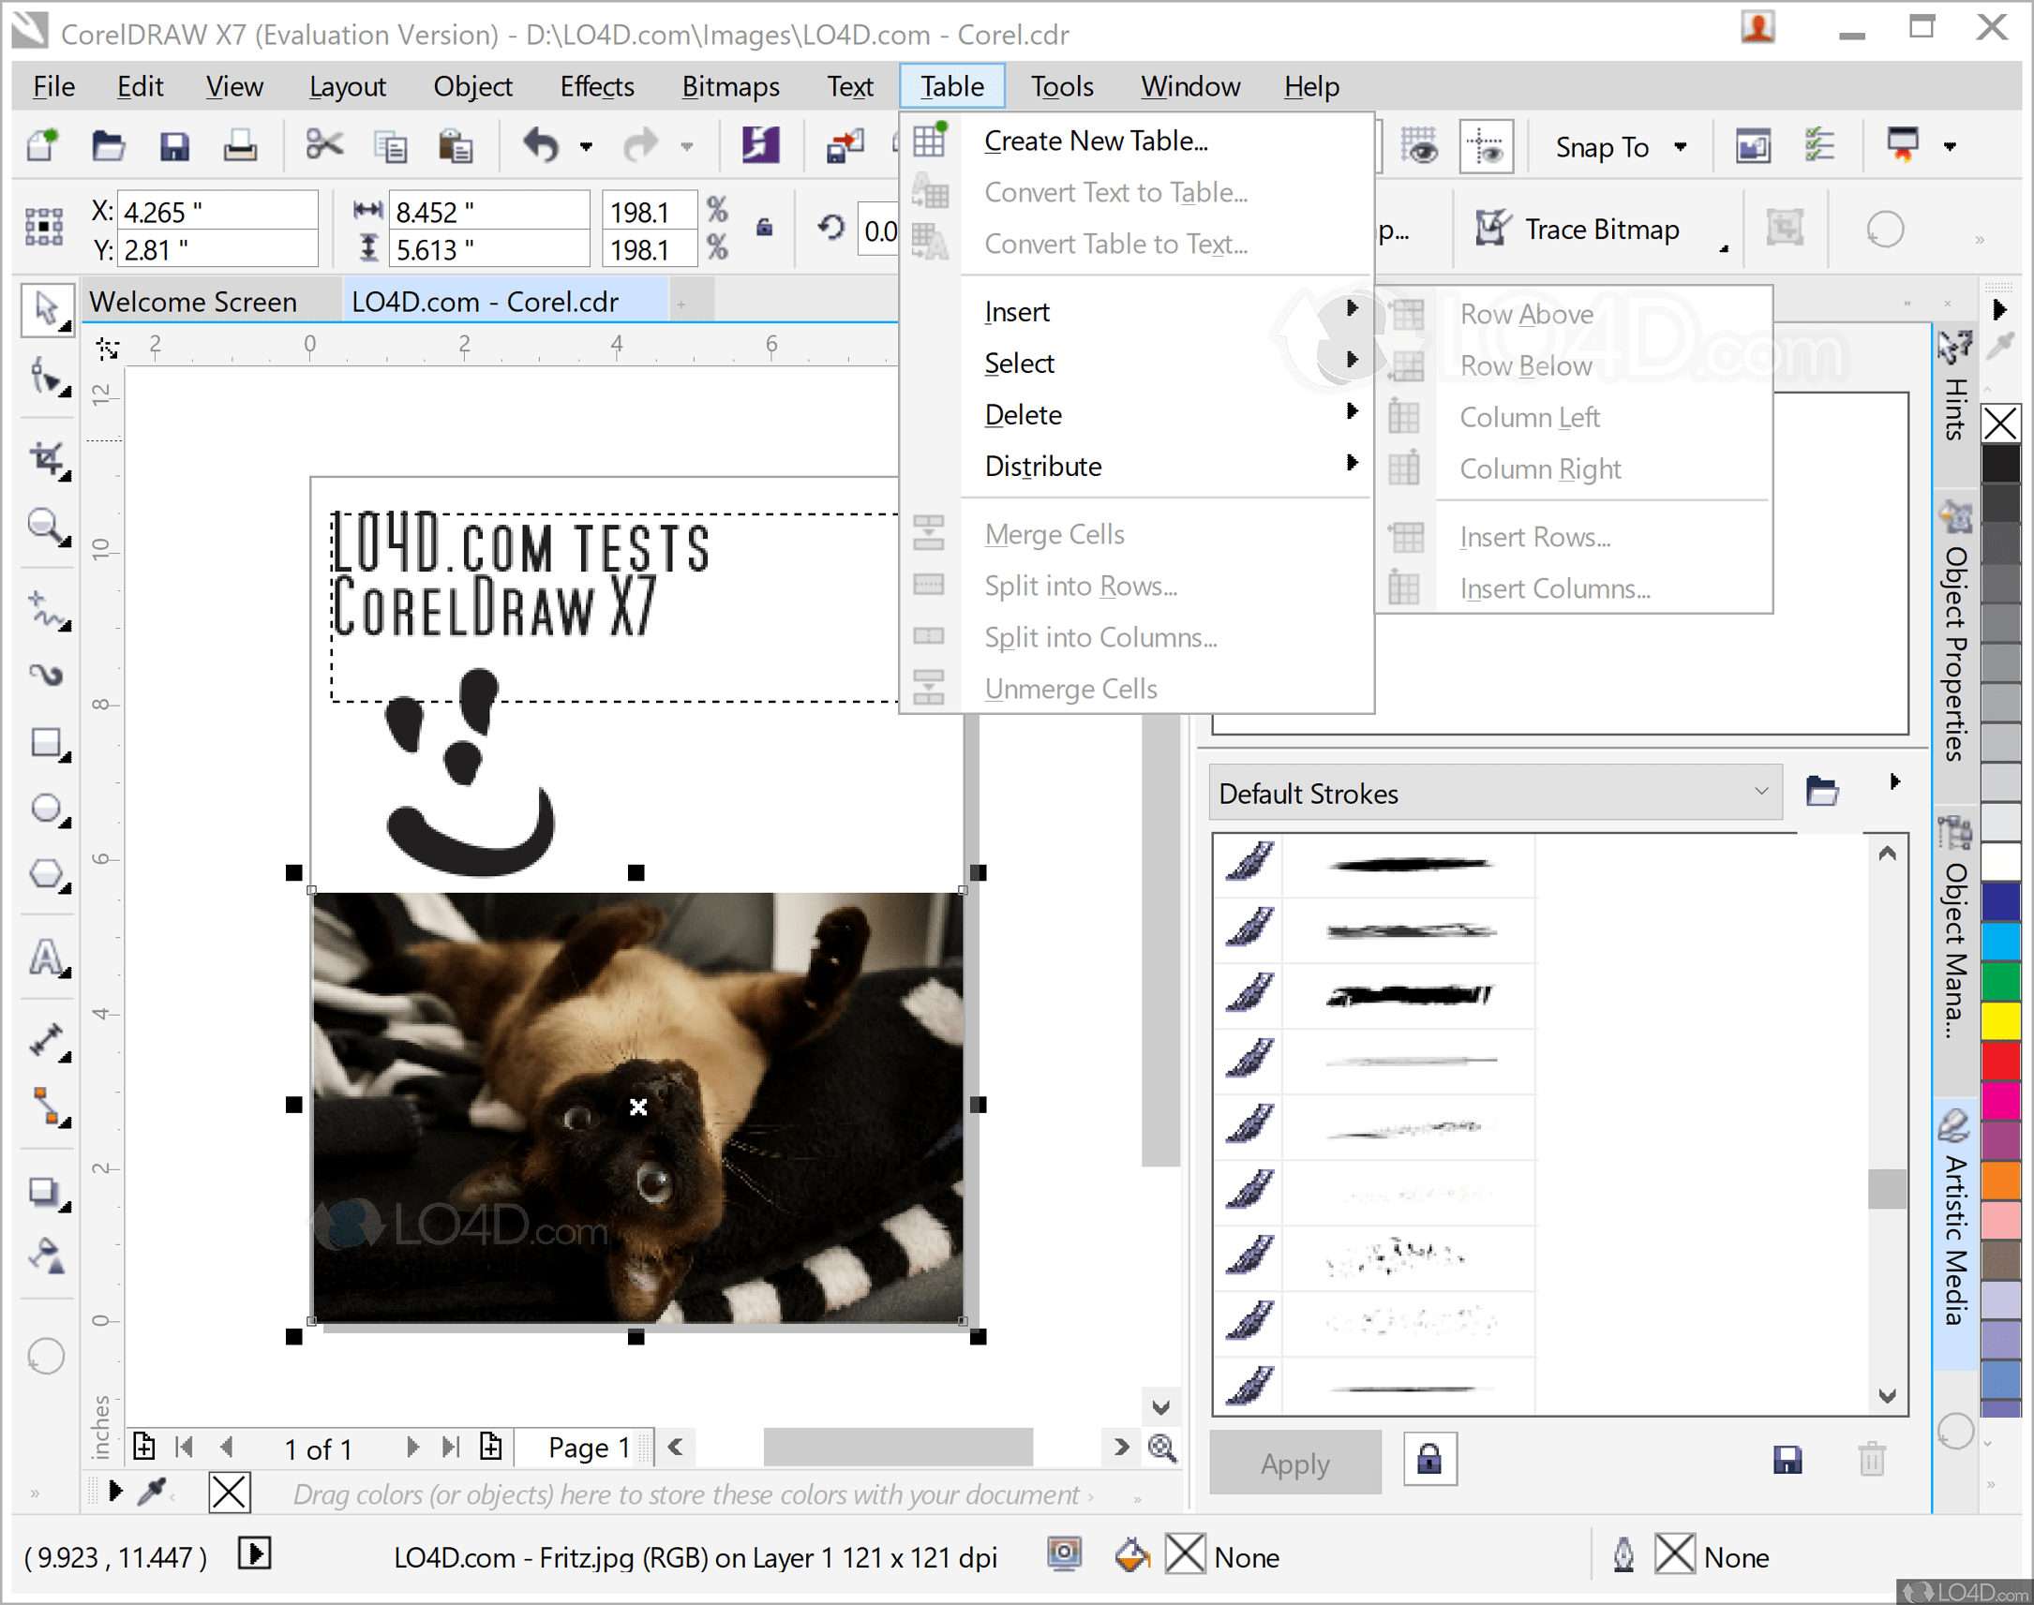The image size is (2034, 1605).
Task: Click the Save icon in the toolbar
Action: 175,145
